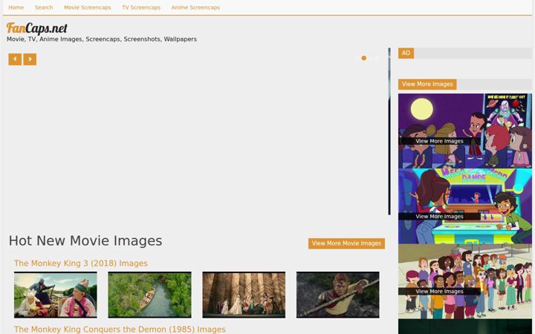Open the AD label in sidebar
This screenshot has width=535, height=334.
point(406,53)
